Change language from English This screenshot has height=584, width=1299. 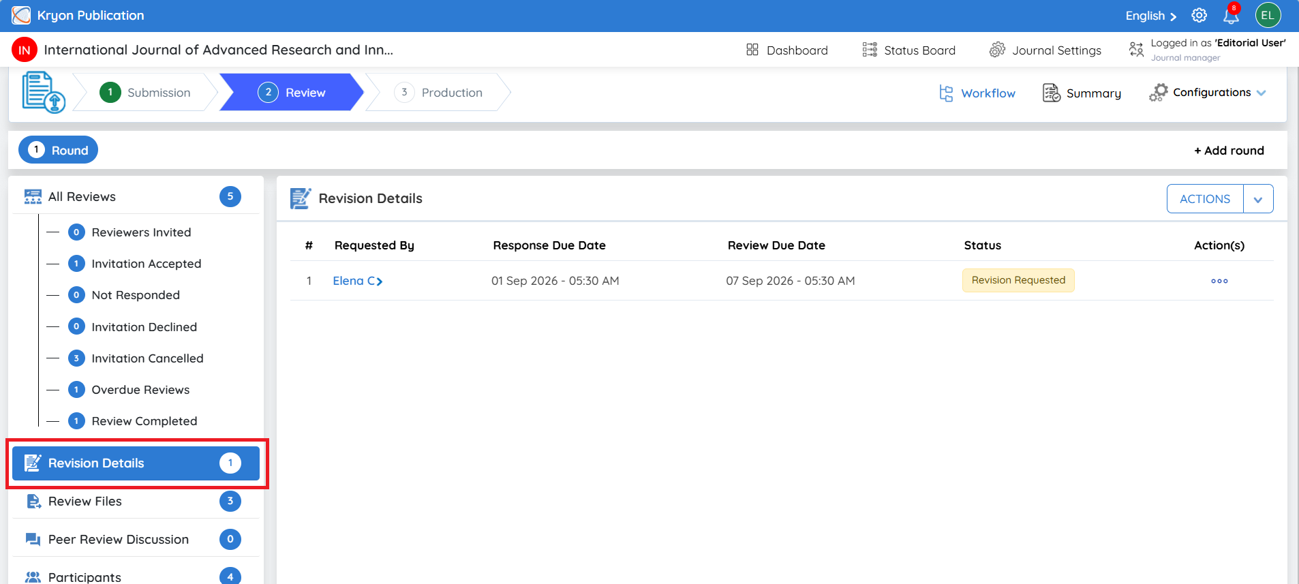(x=1151, y=16)
